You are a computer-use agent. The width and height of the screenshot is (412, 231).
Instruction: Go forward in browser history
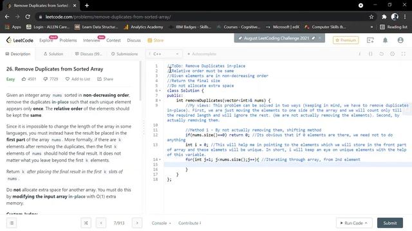[17, 17]
